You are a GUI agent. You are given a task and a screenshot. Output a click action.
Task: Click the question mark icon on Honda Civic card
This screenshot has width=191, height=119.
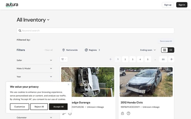(x=128, y=113)
